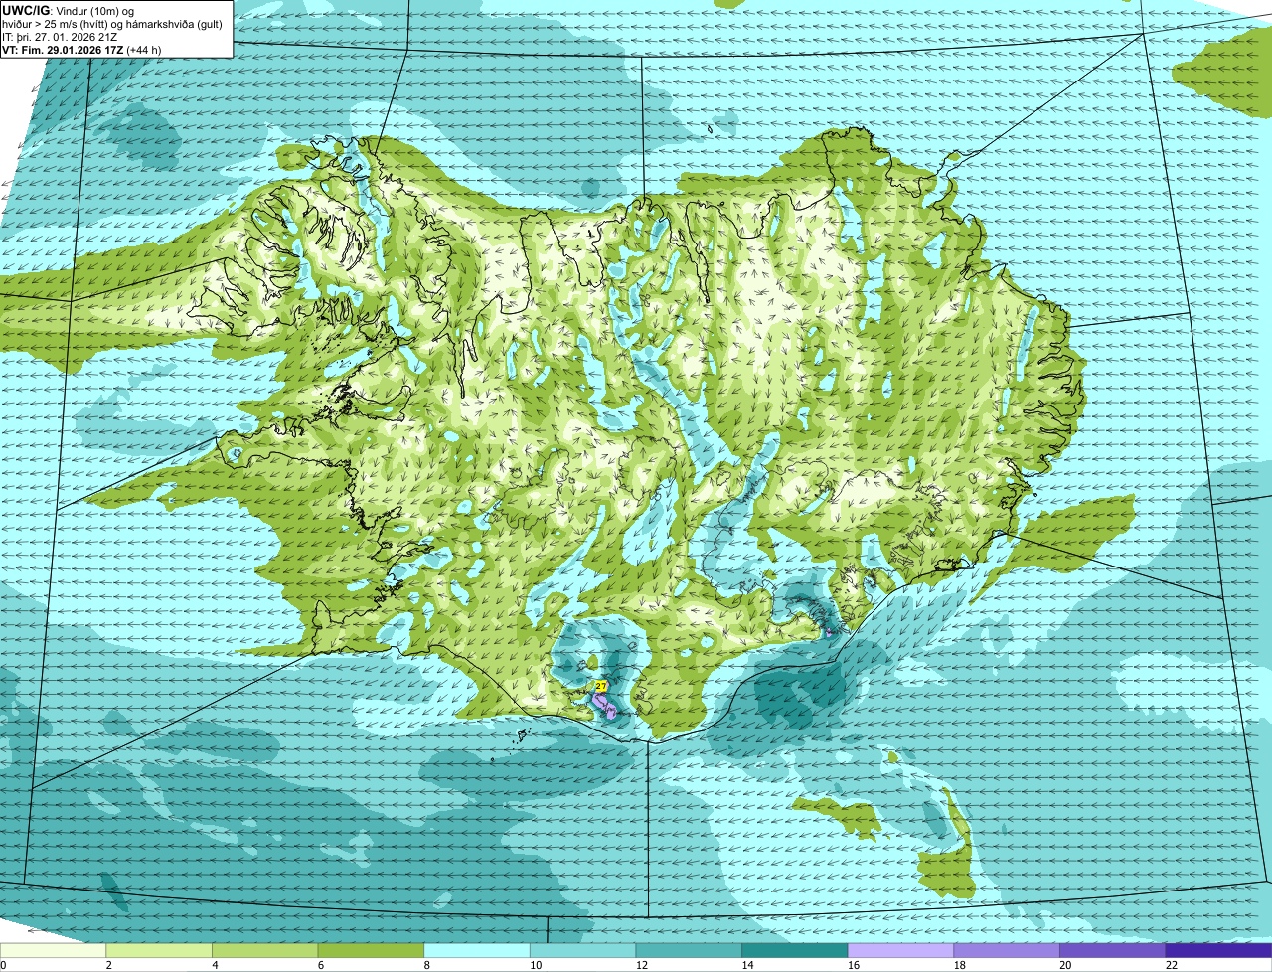Click the pale 0–2 m/s legend swatch
The image size is (1272, 972).
[x=53, y=950]
